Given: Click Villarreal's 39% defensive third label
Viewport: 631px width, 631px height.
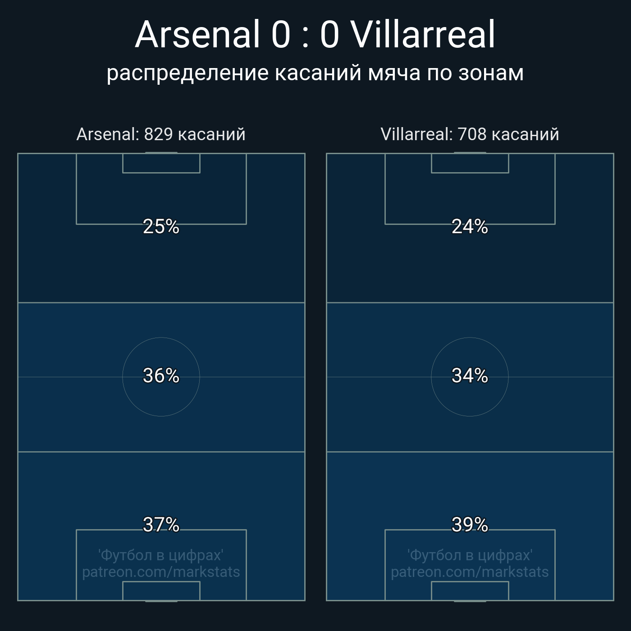Looking at the screenshot, I should tap(470, 525).
